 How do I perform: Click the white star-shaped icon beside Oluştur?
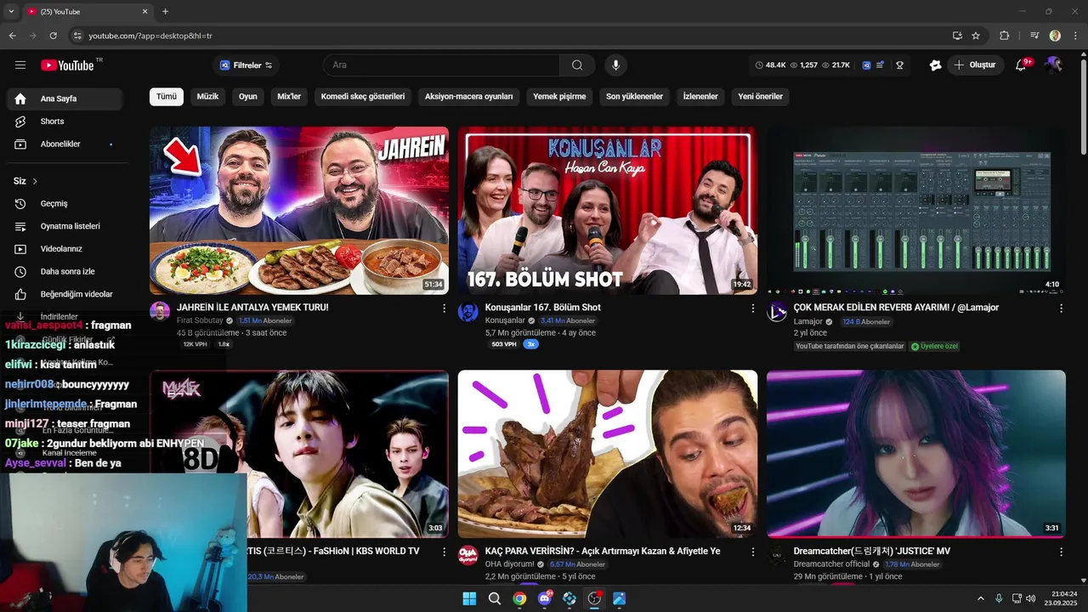pos(936,65)
